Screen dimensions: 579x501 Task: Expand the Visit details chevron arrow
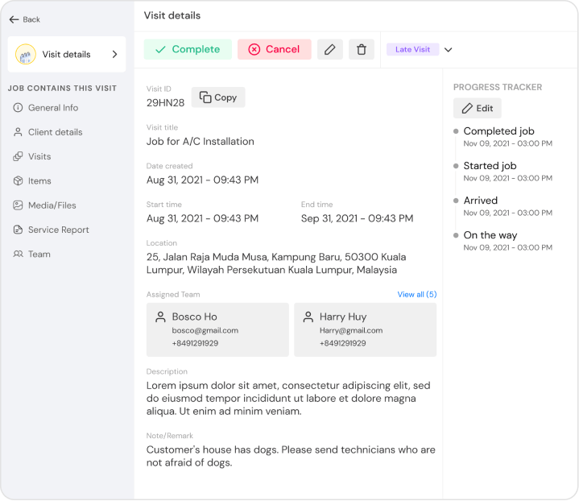pyautogui.click(x=115, y=54)
